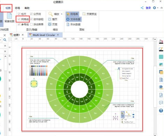Click the 登录 login link

click(148, 8)
